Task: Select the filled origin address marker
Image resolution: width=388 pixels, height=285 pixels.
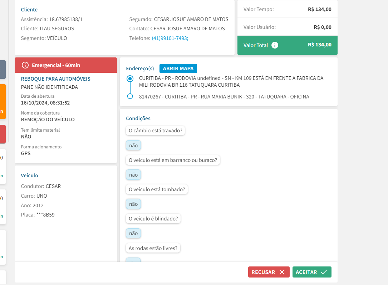Action: [130, 78]
